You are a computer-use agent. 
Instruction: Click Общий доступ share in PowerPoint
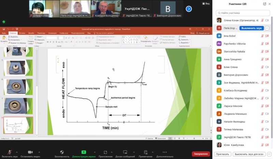coord(203,33)
